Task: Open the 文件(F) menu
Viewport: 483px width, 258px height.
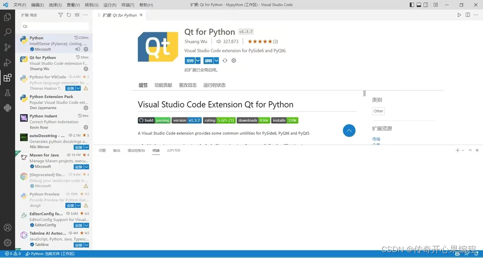Action: (x=20, y=5)
